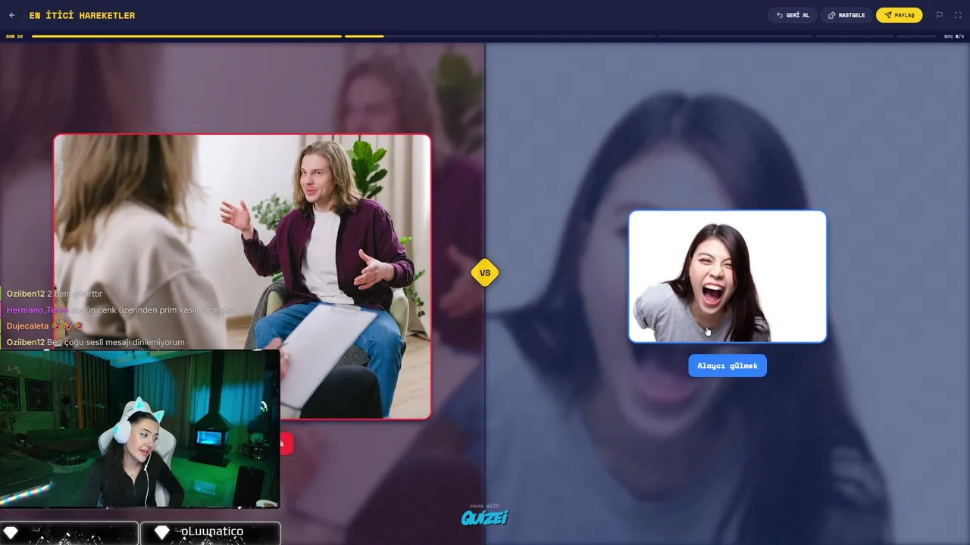This screenshot has height=545, width=970.
Task: Go back using the left arrow icon
Action: tap(11, 15)
